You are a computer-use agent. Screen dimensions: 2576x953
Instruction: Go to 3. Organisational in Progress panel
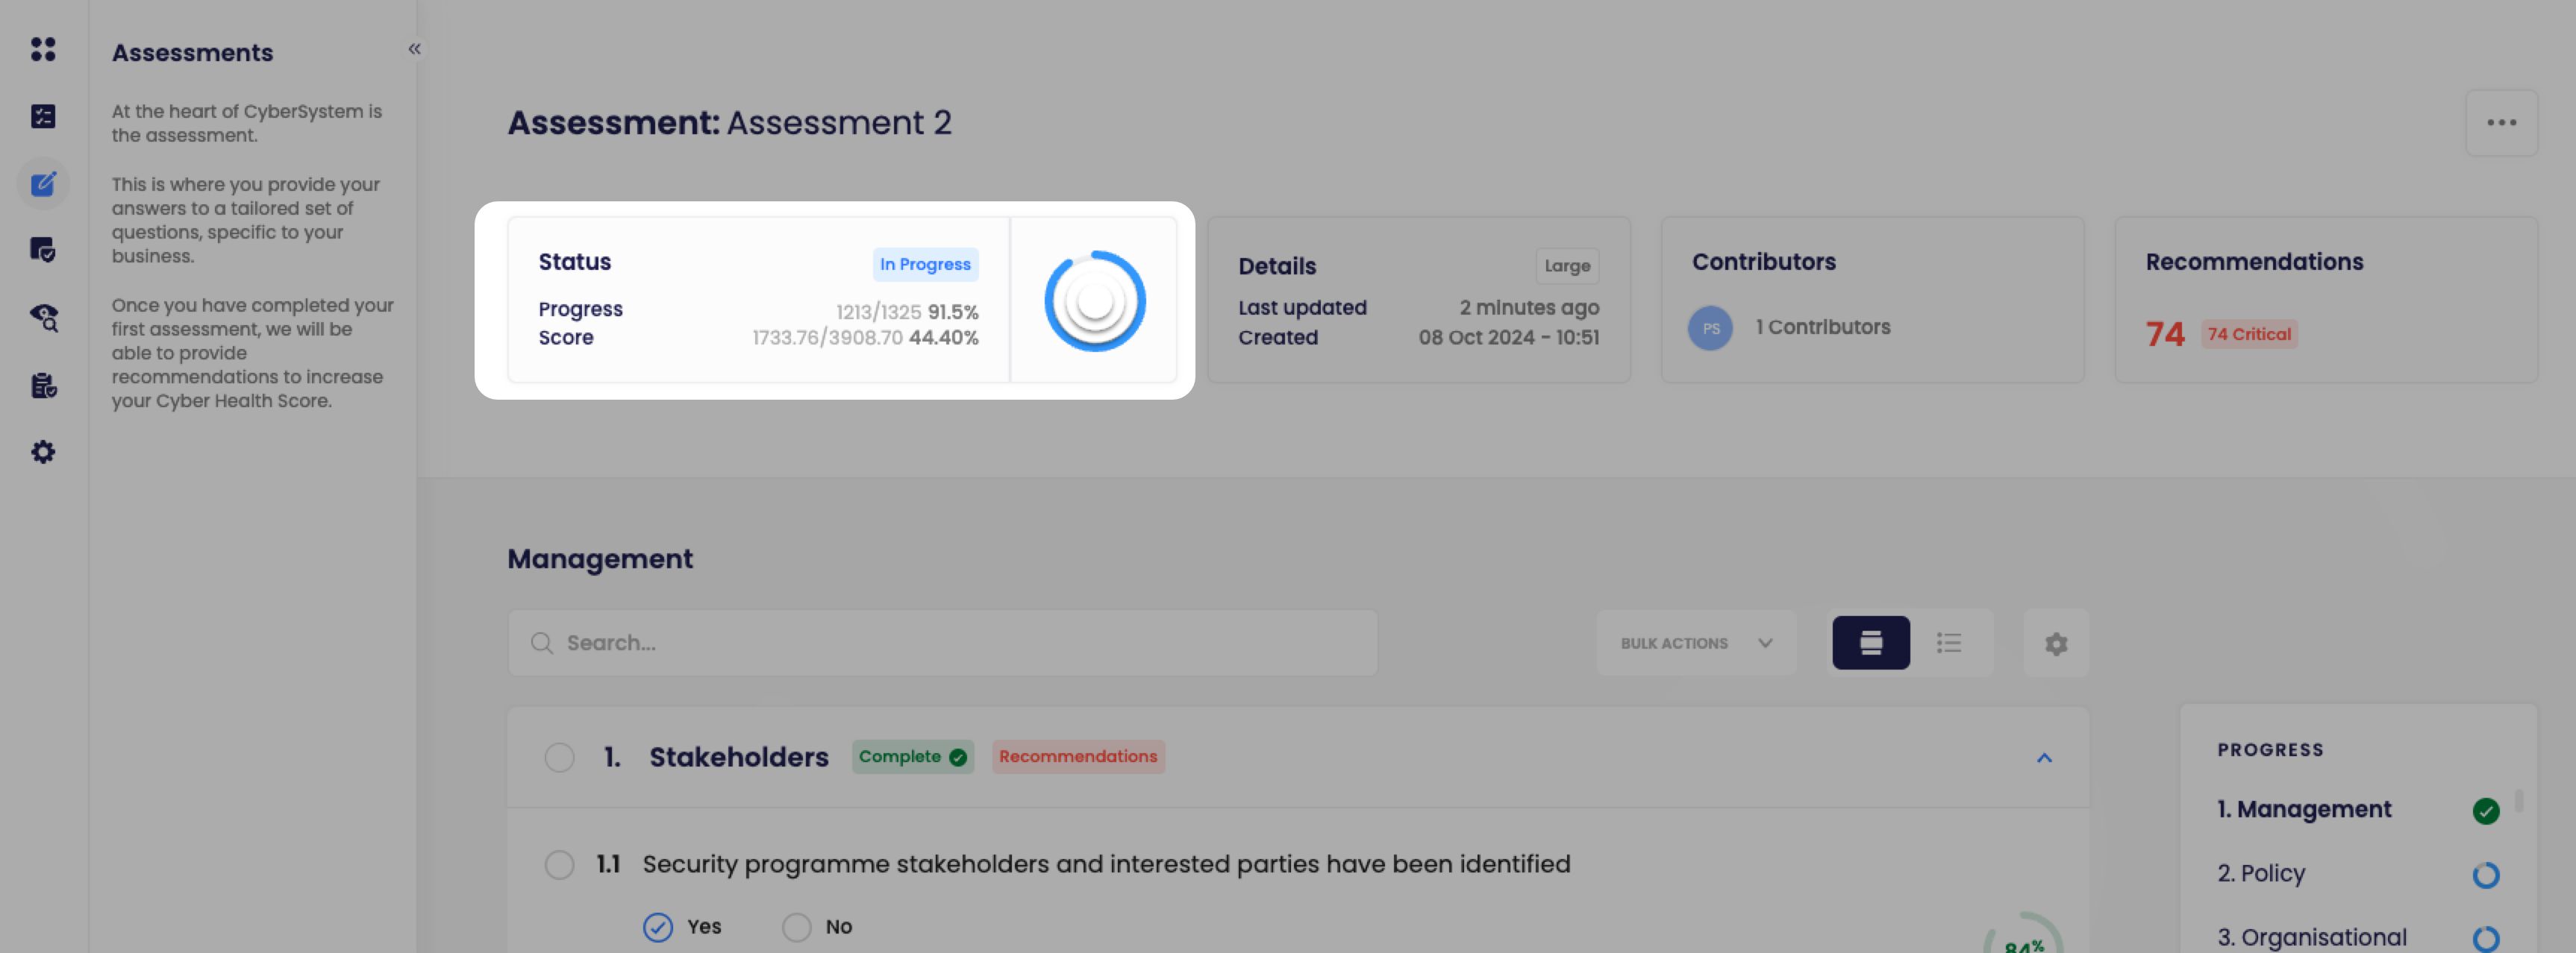coord(2311,937)
